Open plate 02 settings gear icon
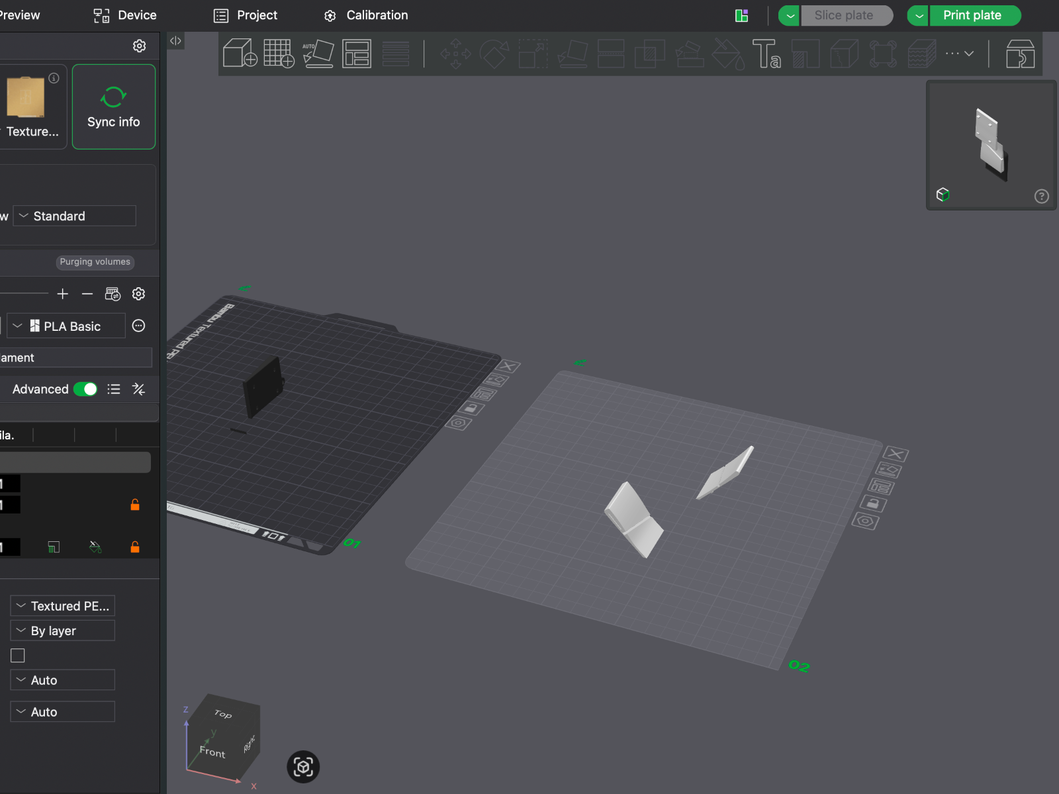Screen dimensions: 1059x794 point(865,521)
